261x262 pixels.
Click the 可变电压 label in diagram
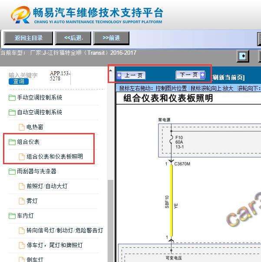tap(174, 258)
